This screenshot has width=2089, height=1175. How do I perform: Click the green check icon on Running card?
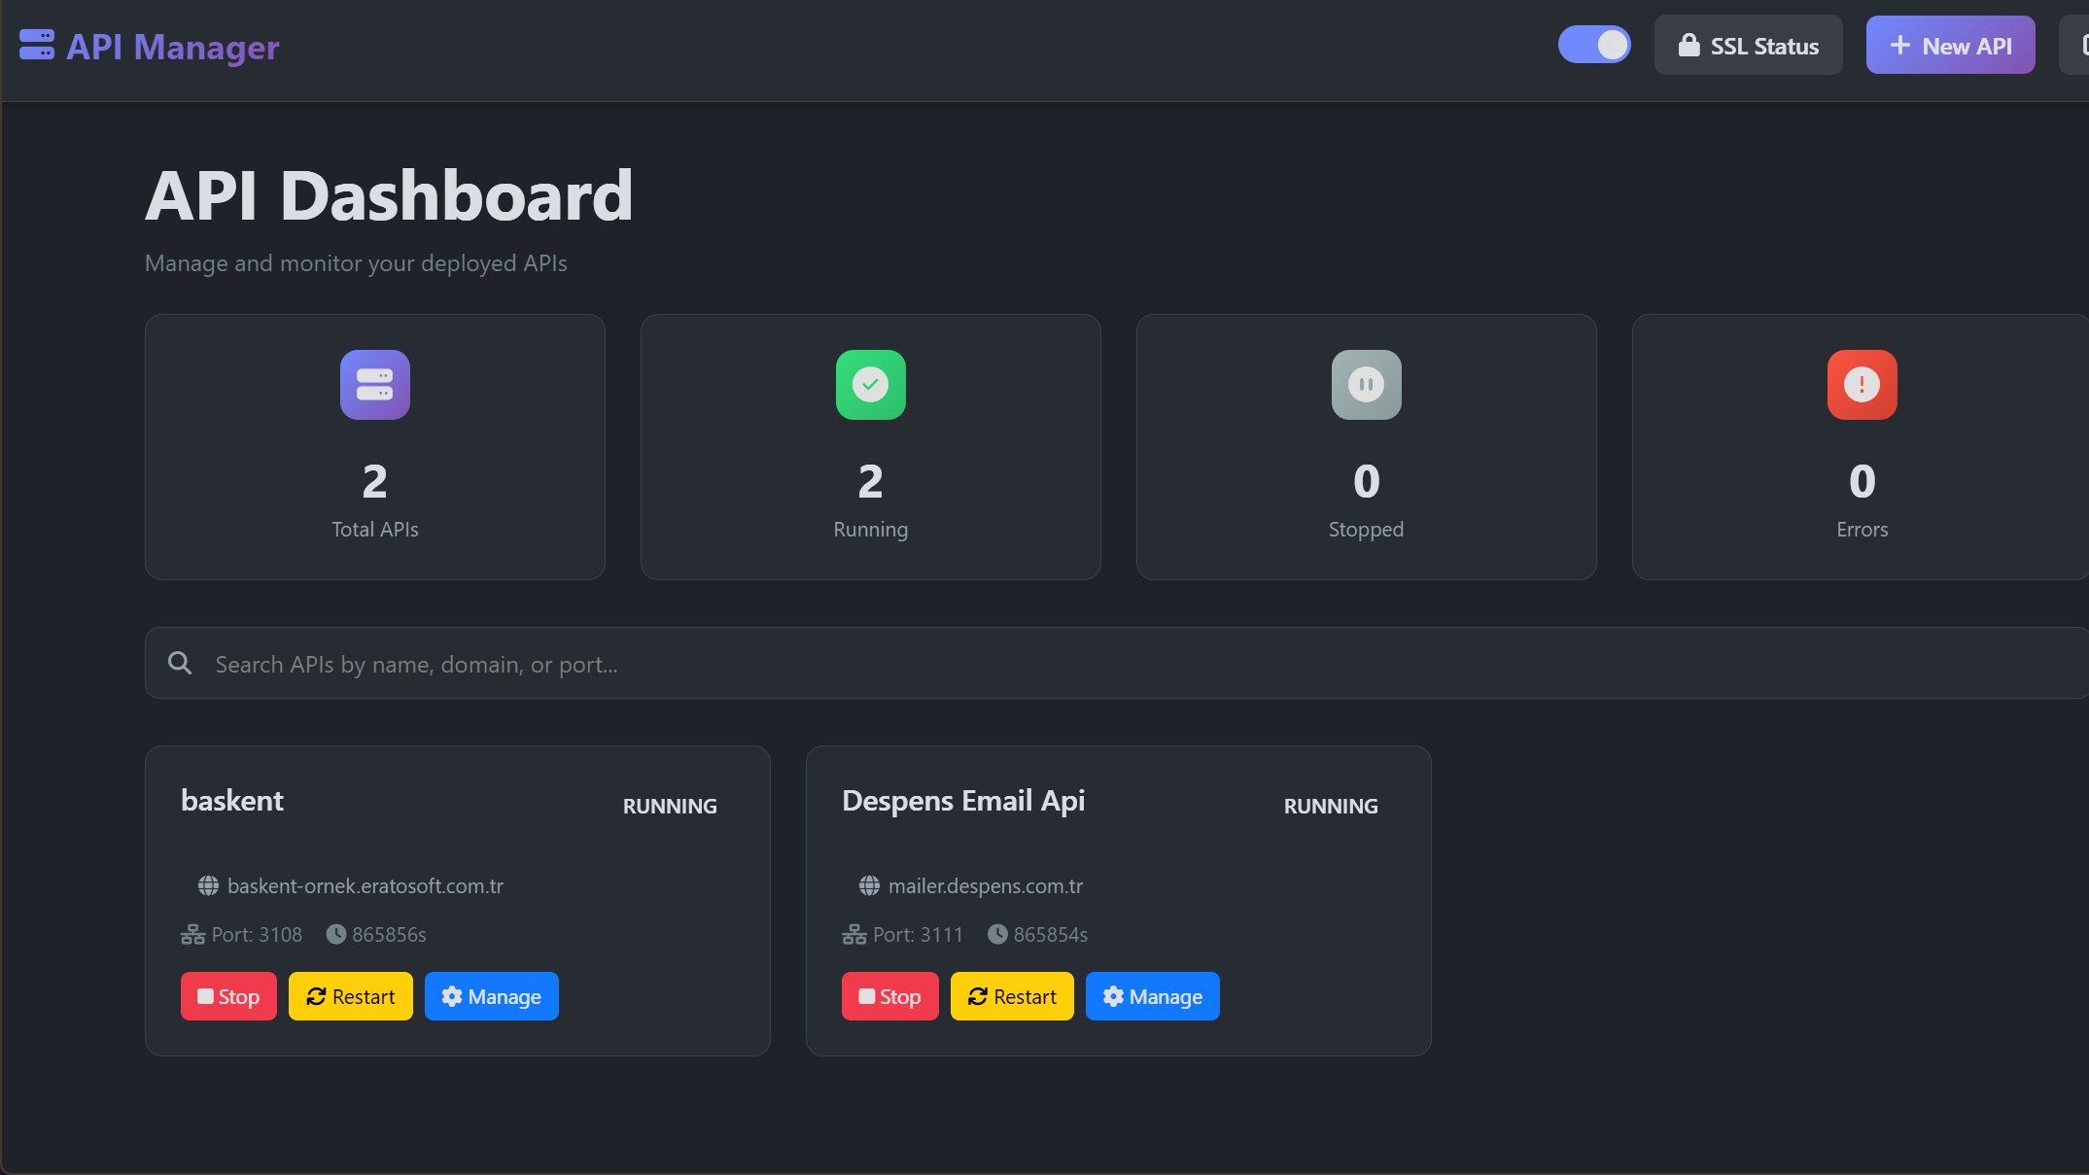(x=870, y=385)
